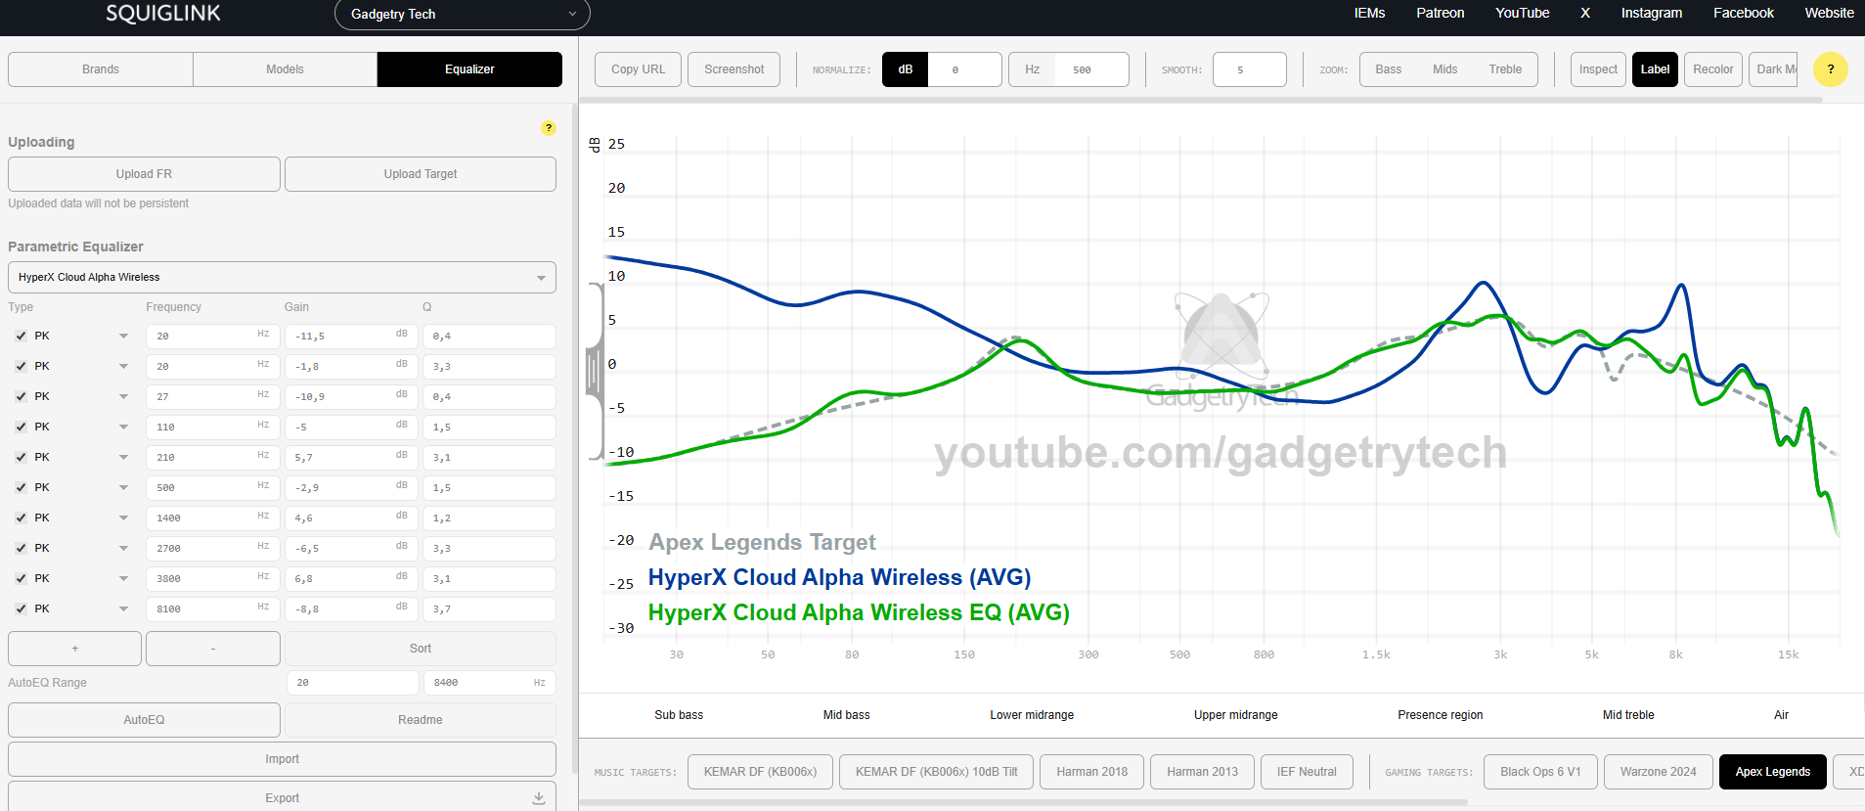Add a new filter band with plus button

pos(75,649)
